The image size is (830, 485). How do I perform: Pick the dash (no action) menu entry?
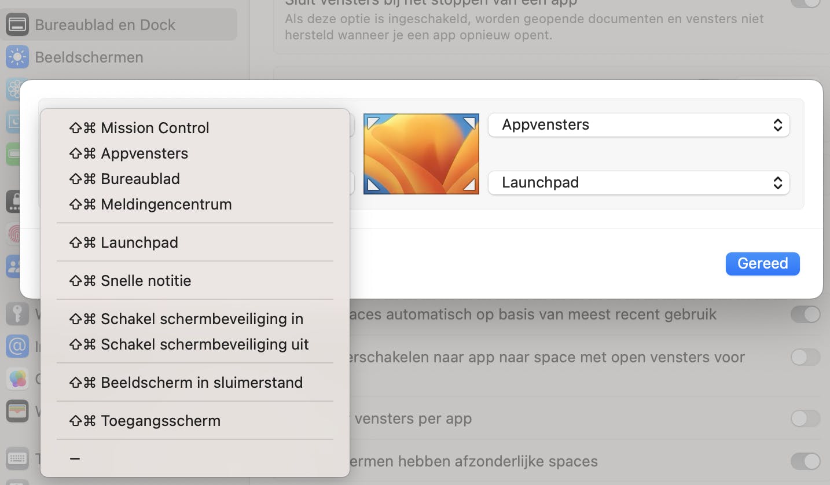tap(75, 458)
